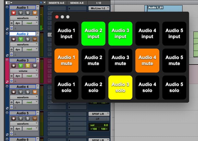The width and height of the screenshot is (198, 141).
Task: Click the freeze snowflake icon on Audio 2
Action: coord(12,50)
